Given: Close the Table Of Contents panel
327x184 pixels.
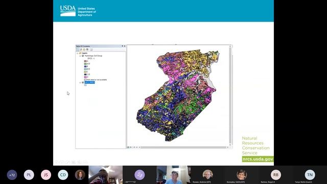Looking at the screenshot, I should coord(125,46).
